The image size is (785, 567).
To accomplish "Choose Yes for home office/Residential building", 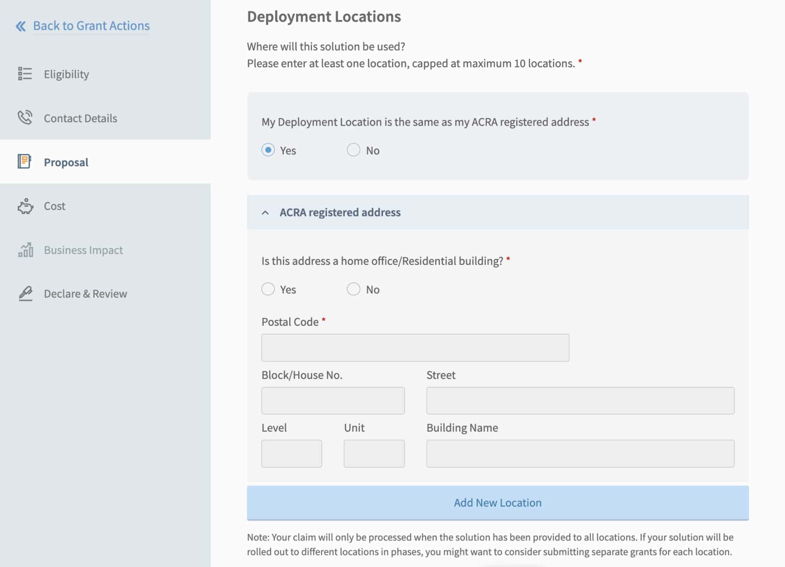I will 268,289.
